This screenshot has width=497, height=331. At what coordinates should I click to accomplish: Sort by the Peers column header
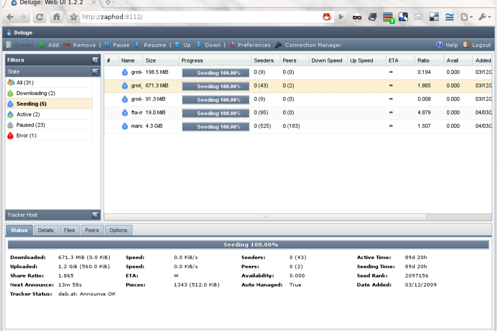pos(294,60)
